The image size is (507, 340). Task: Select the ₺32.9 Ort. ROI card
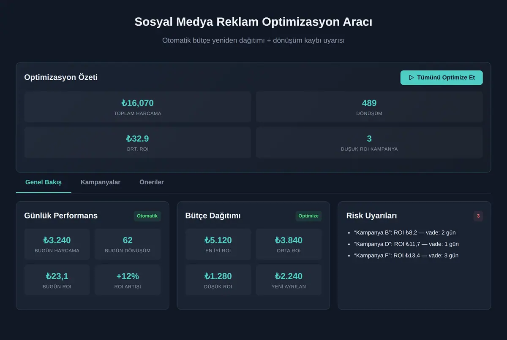coord(138,143)
